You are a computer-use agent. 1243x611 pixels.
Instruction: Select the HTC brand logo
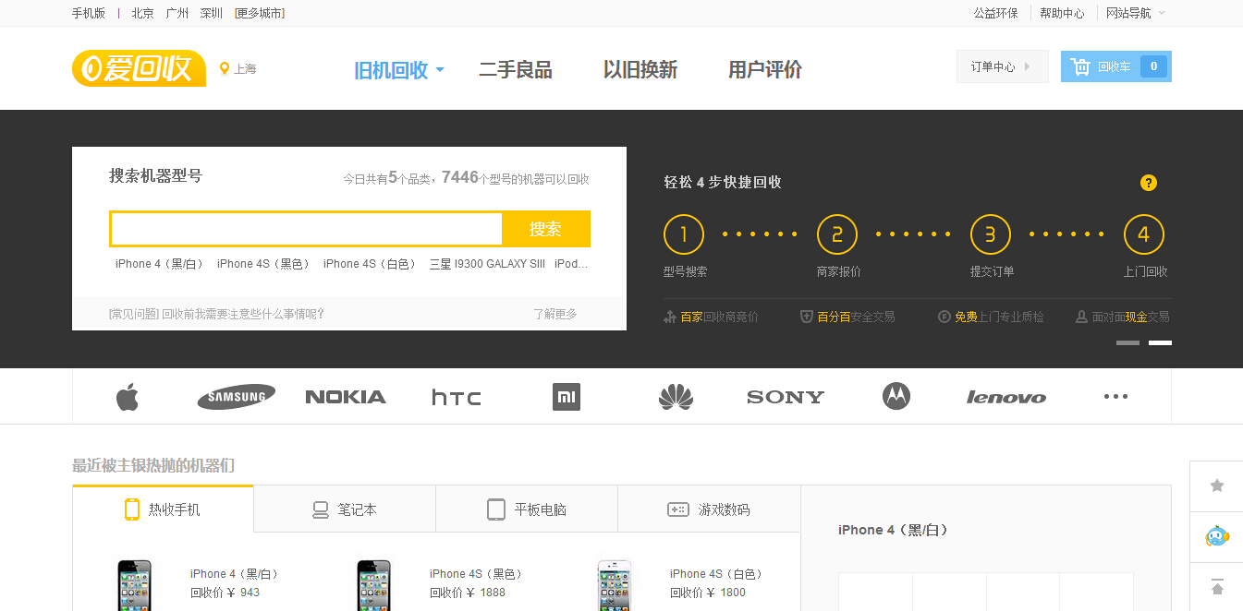(457, 397)
